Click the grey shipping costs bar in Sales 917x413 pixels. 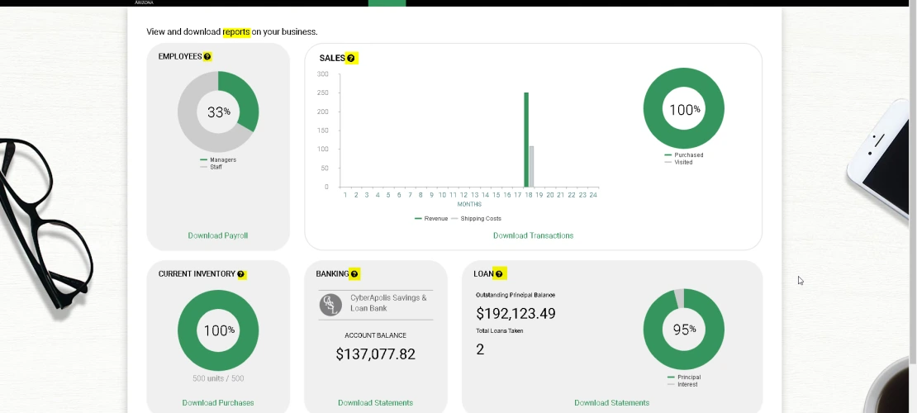(x=532, y=167)
